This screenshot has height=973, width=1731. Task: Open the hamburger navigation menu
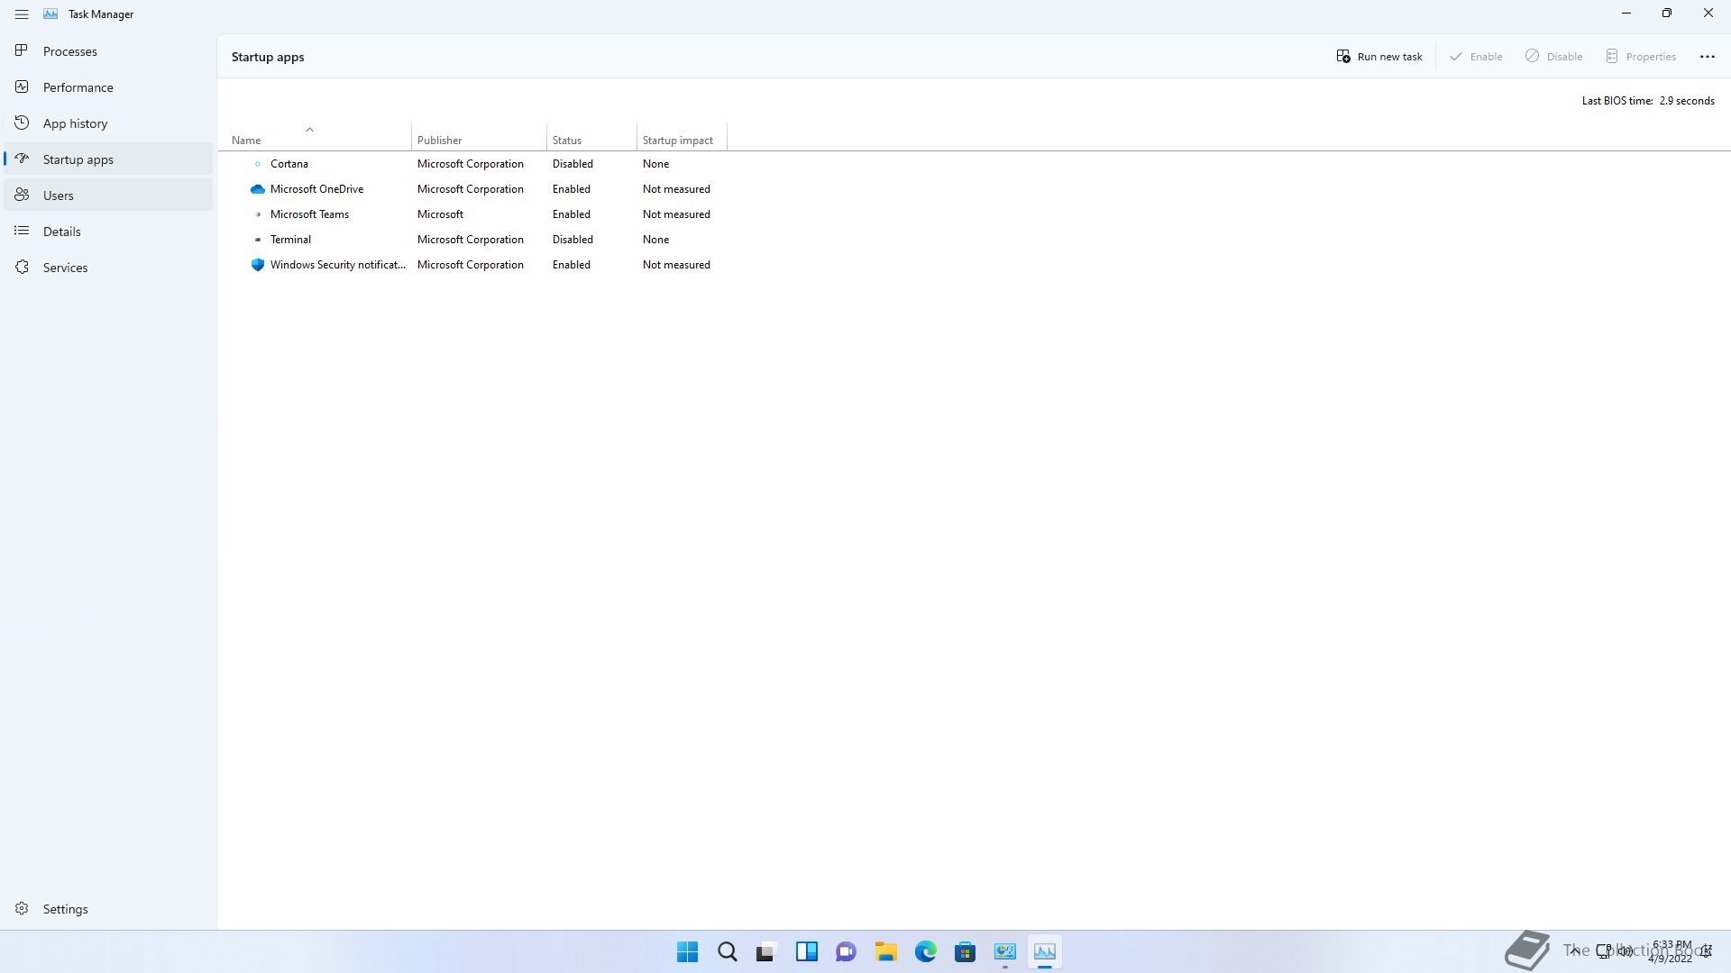(x=22, y=14)
